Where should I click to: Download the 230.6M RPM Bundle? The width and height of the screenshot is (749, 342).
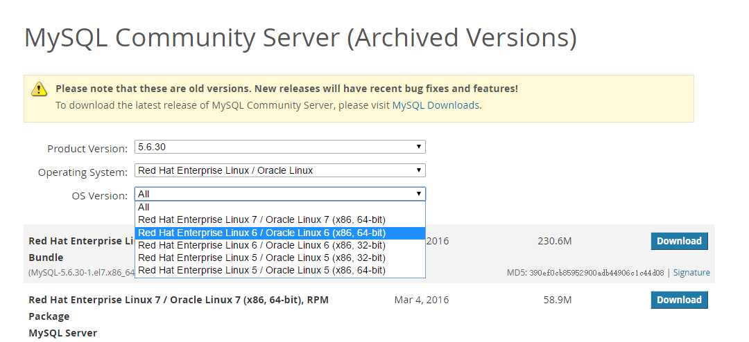679,242
